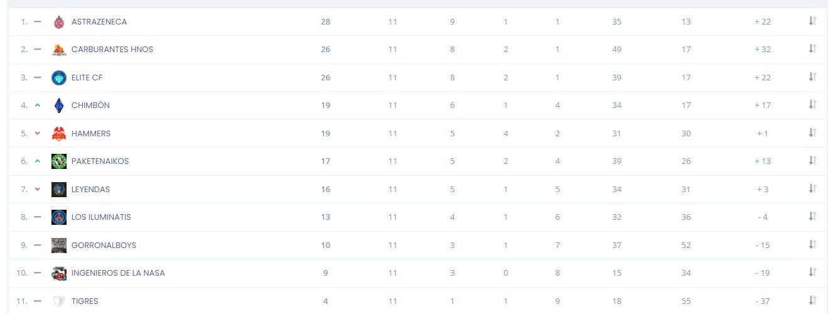This screenshot has height=314, width=837.
Task: Expand details arrows for HAMMERS row
Action: pos(813,133)
